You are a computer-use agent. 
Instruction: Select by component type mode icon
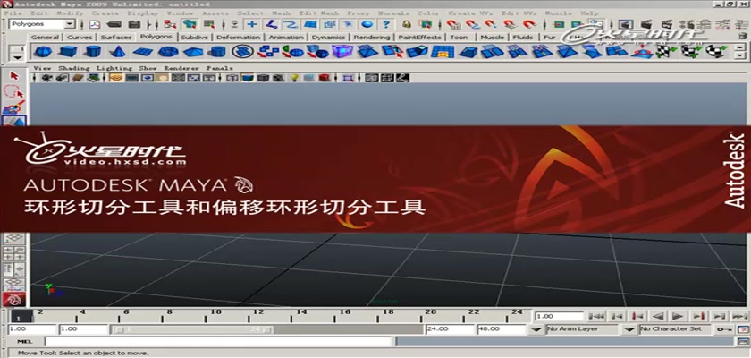(208, 24)
